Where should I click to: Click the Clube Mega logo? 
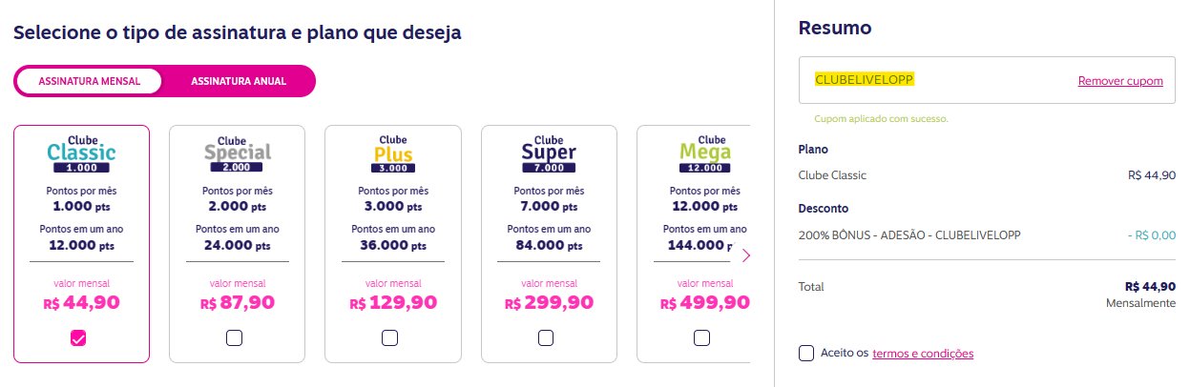704,153
